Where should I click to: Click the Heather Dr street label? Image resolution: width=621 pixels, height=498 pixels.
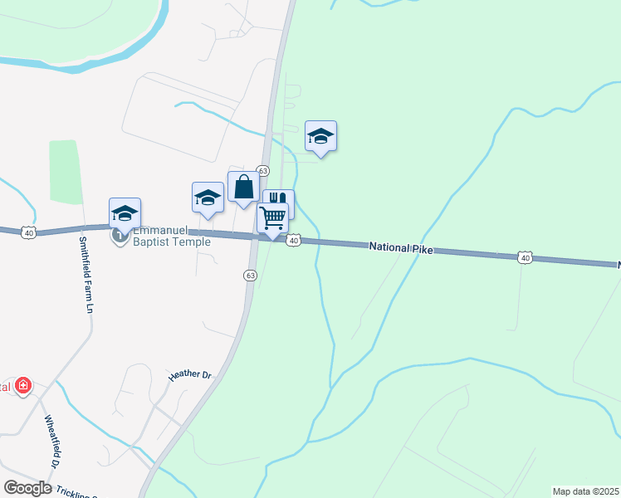[x=190, y=374]
